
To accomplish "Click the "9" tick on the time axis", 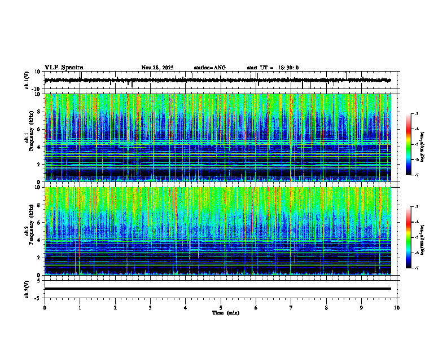I will tap(361, 308).
